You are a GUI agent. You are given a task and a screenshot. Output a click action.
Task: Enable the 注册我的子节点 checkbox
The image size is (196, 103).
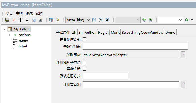[85, 62]
